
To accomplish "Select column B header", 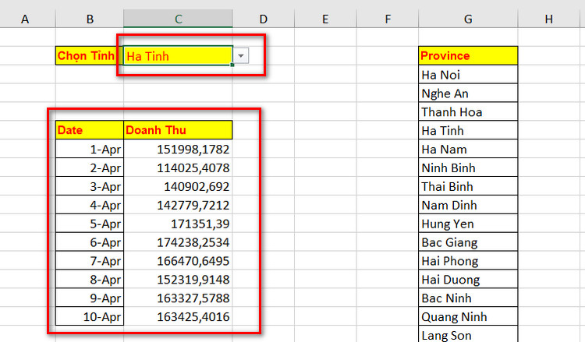I will pos(90,19).
